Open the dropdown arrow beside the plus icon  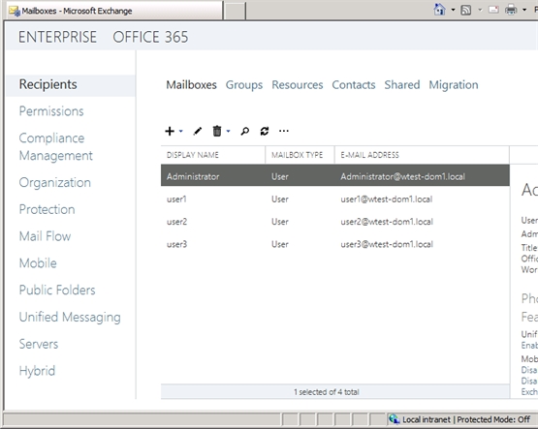click(x=181, y=131)
